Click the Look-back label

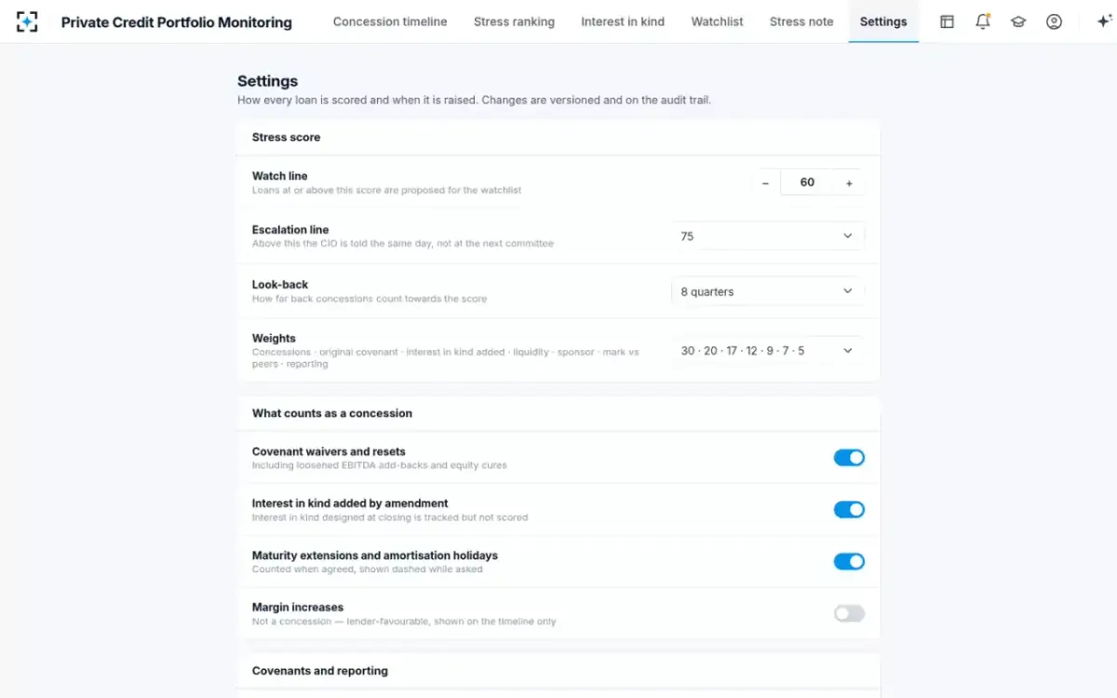(280, 285)
